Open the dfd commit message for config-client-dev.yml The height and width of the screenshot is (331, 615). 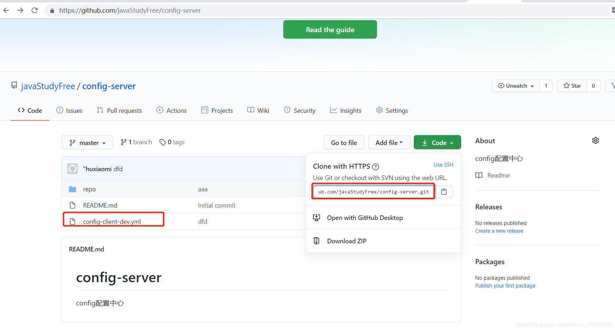pos(203,222)
